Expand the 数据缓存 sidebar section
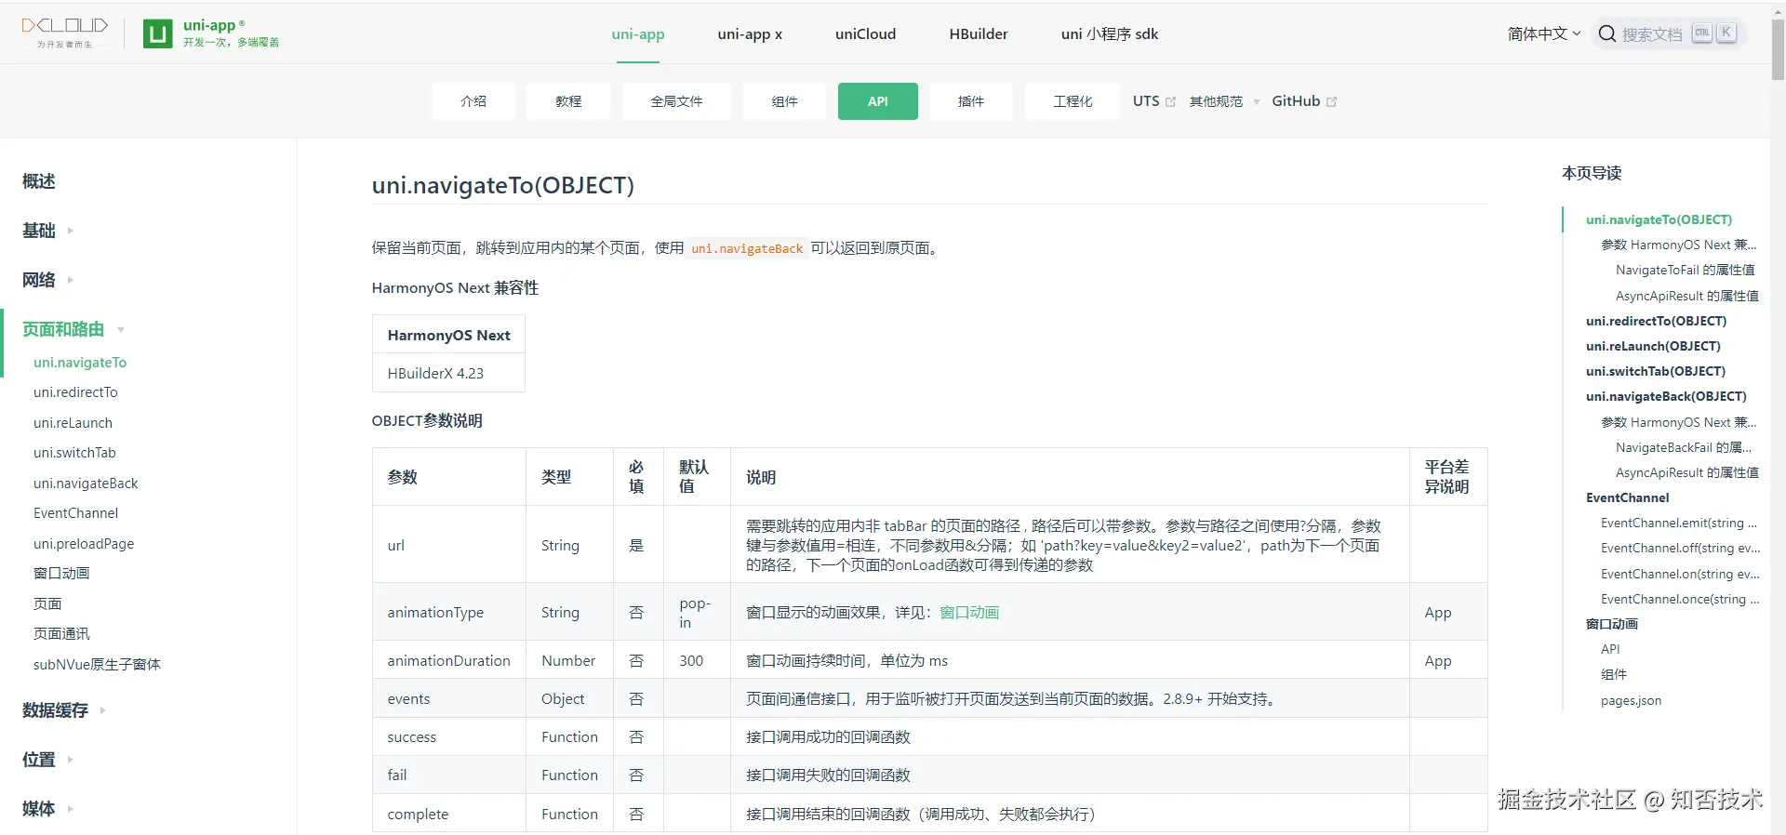The width and height of the screenshot is (1786, 835). coord(64,710)
